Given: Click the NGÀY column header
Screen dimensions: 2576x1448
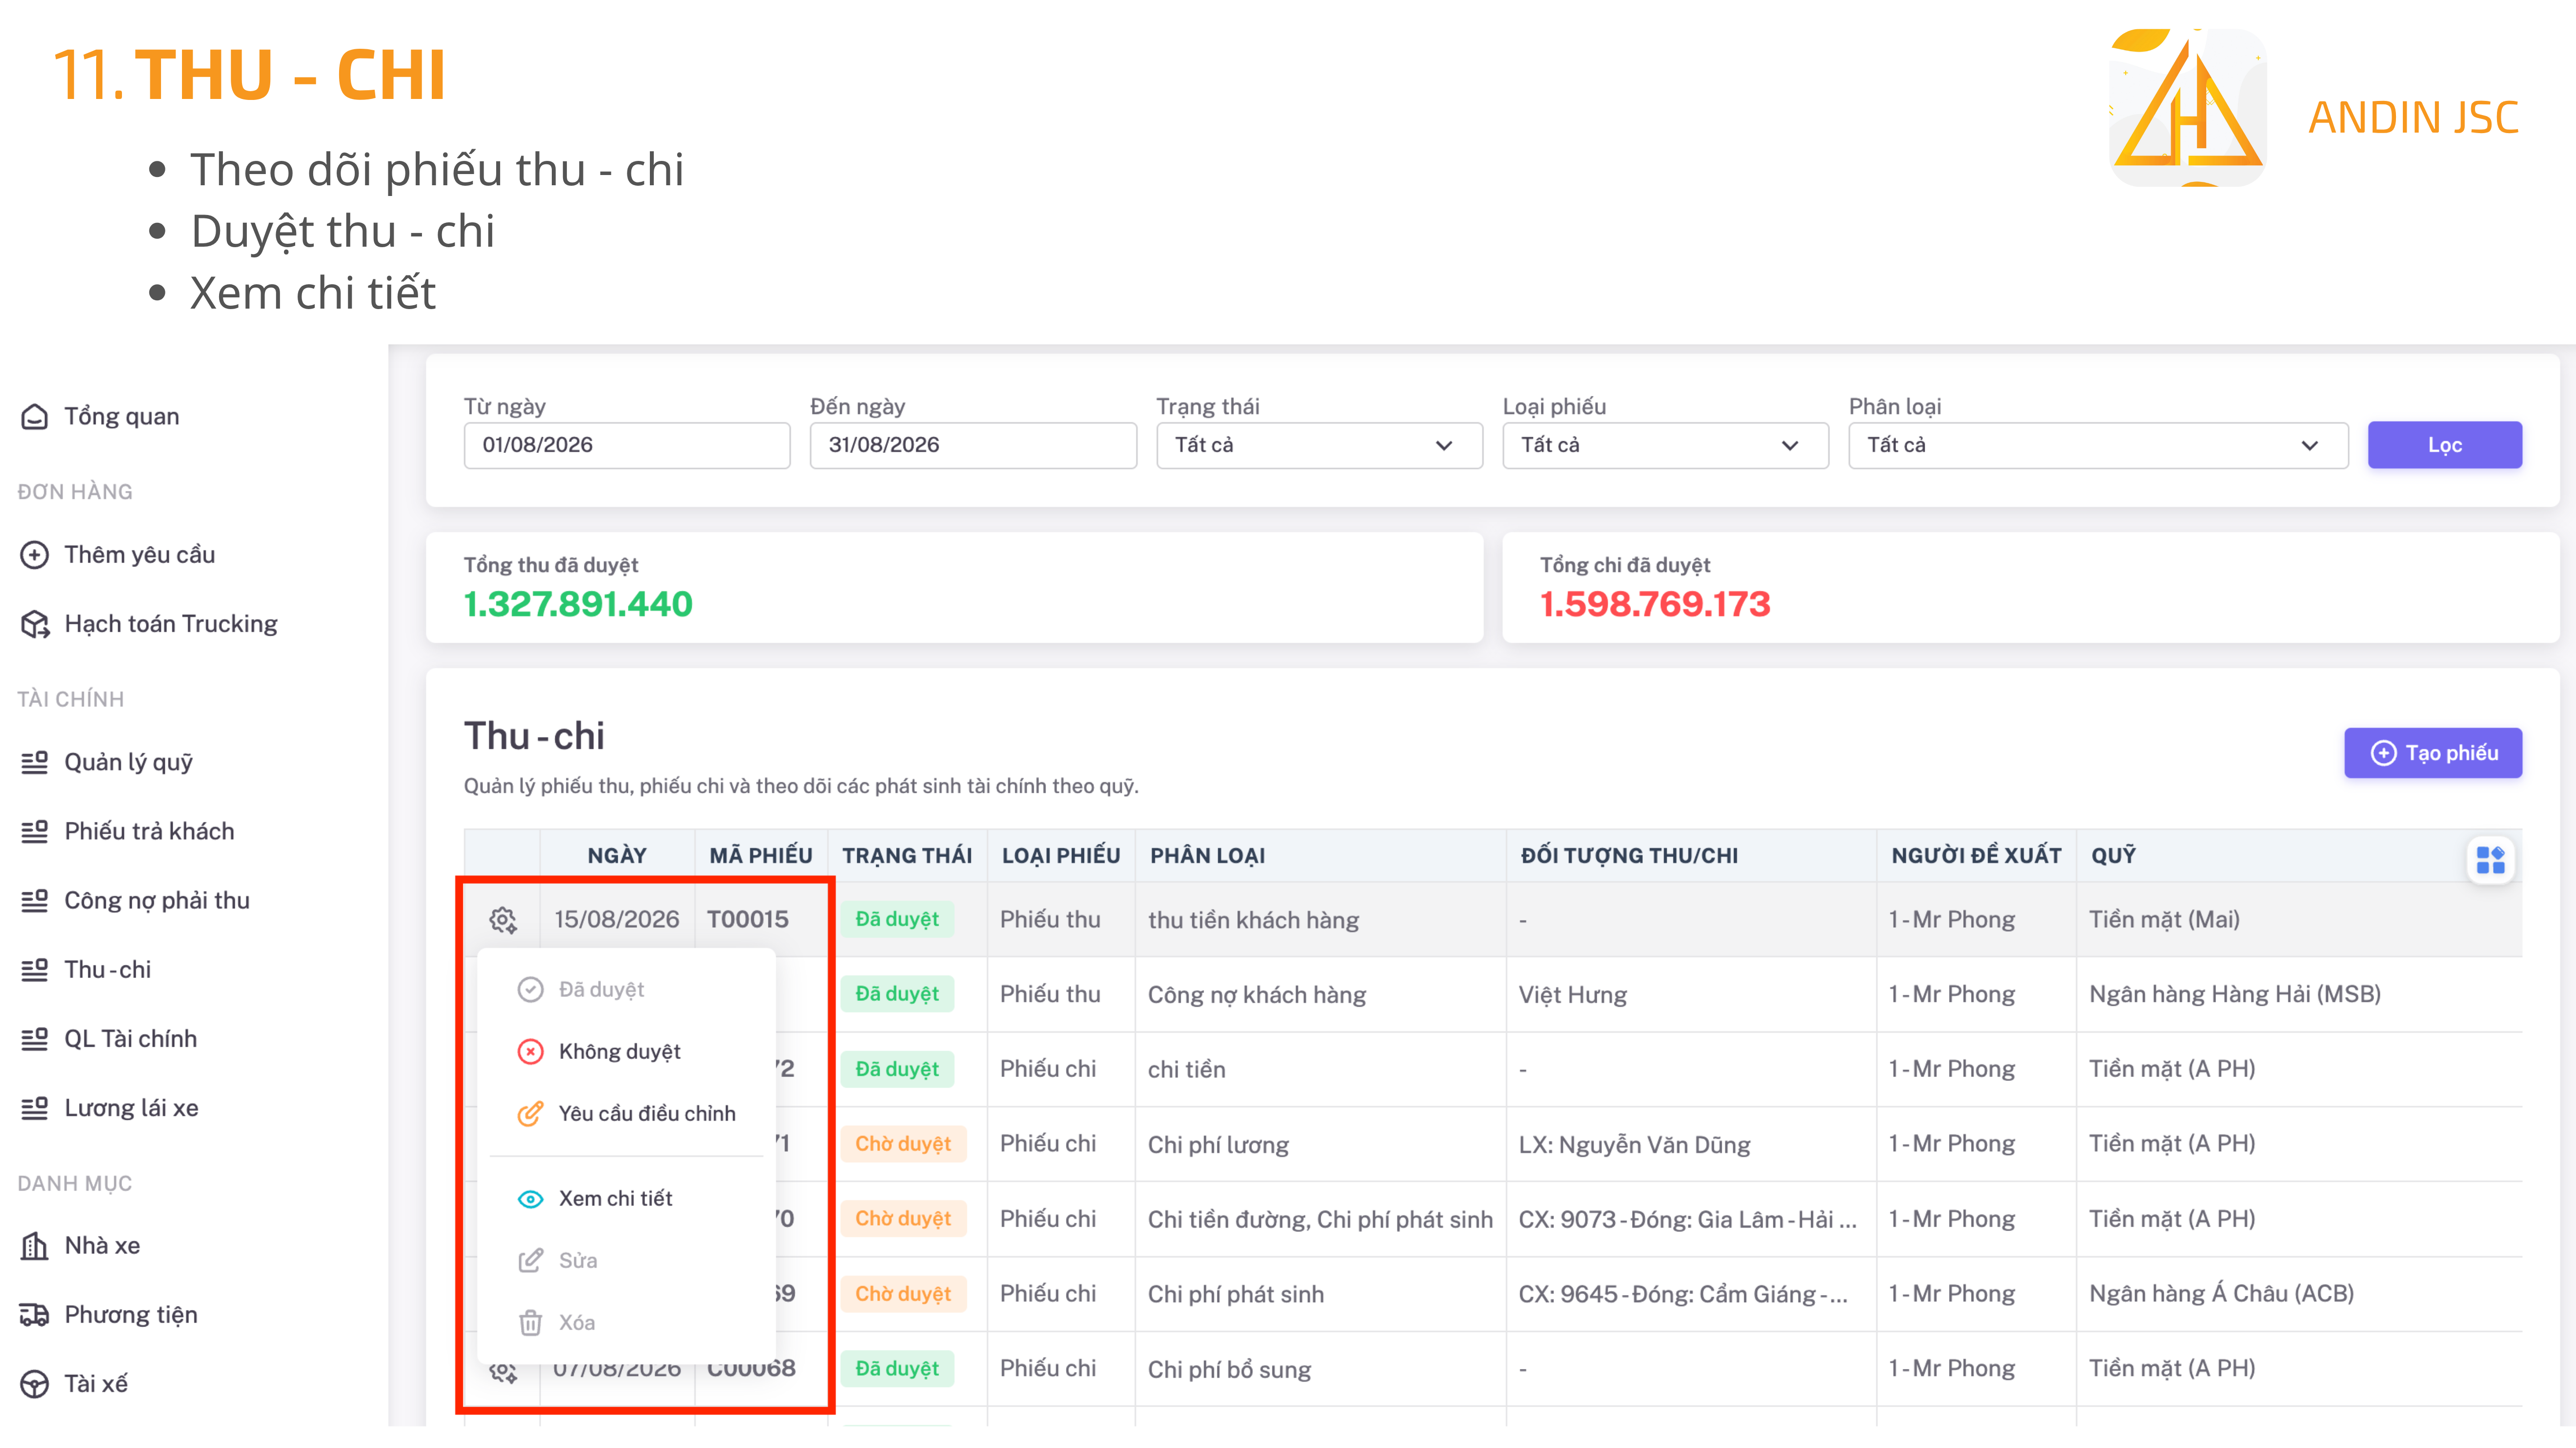Looking at the screenshot, I should click(617, 856).
